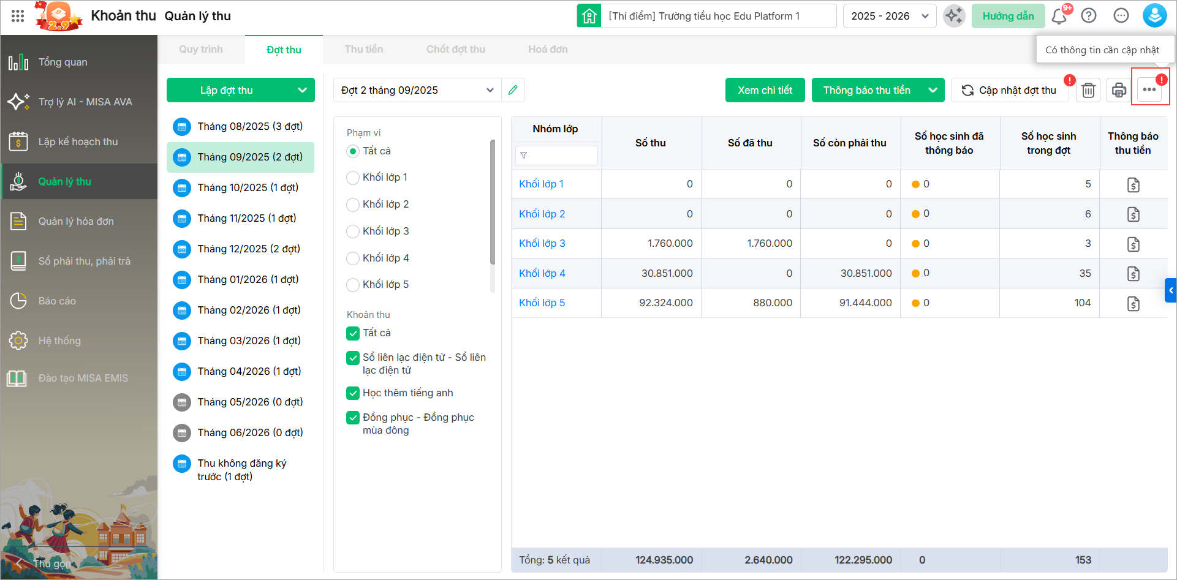This screenshot has height=580, width=1177.
Task: Click the pencil icon to edit collection period
Action: tap(513, 90)
